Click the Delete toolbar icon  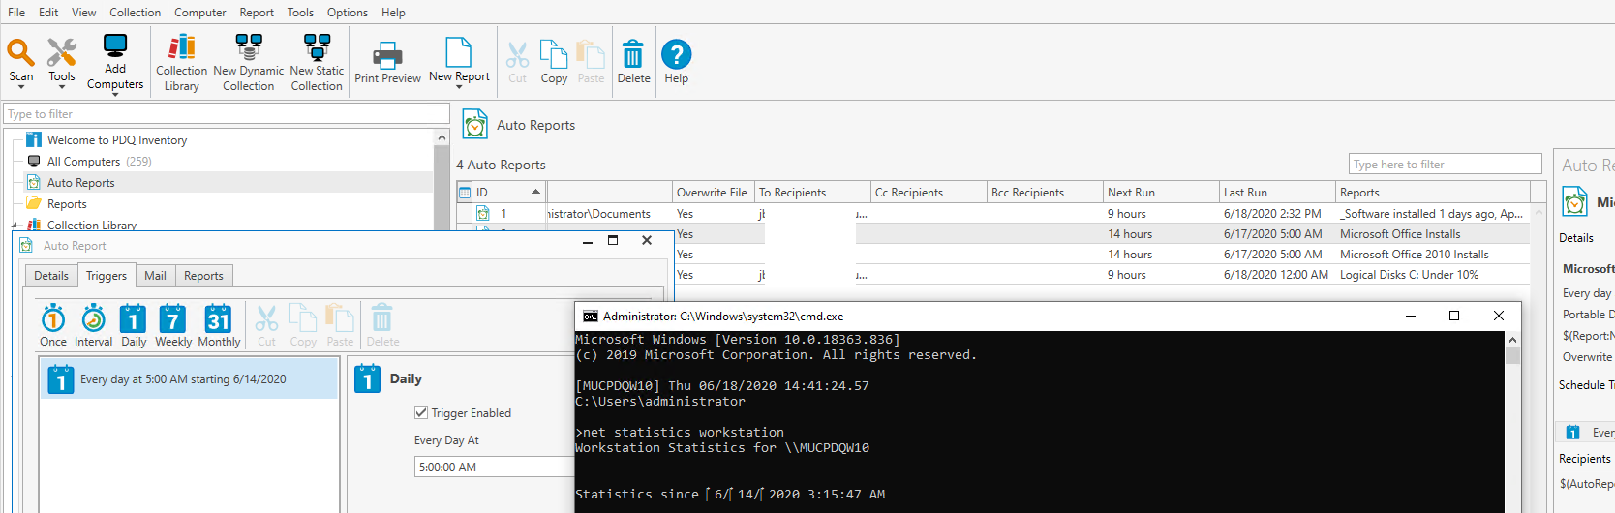click(x=633, y=62)
